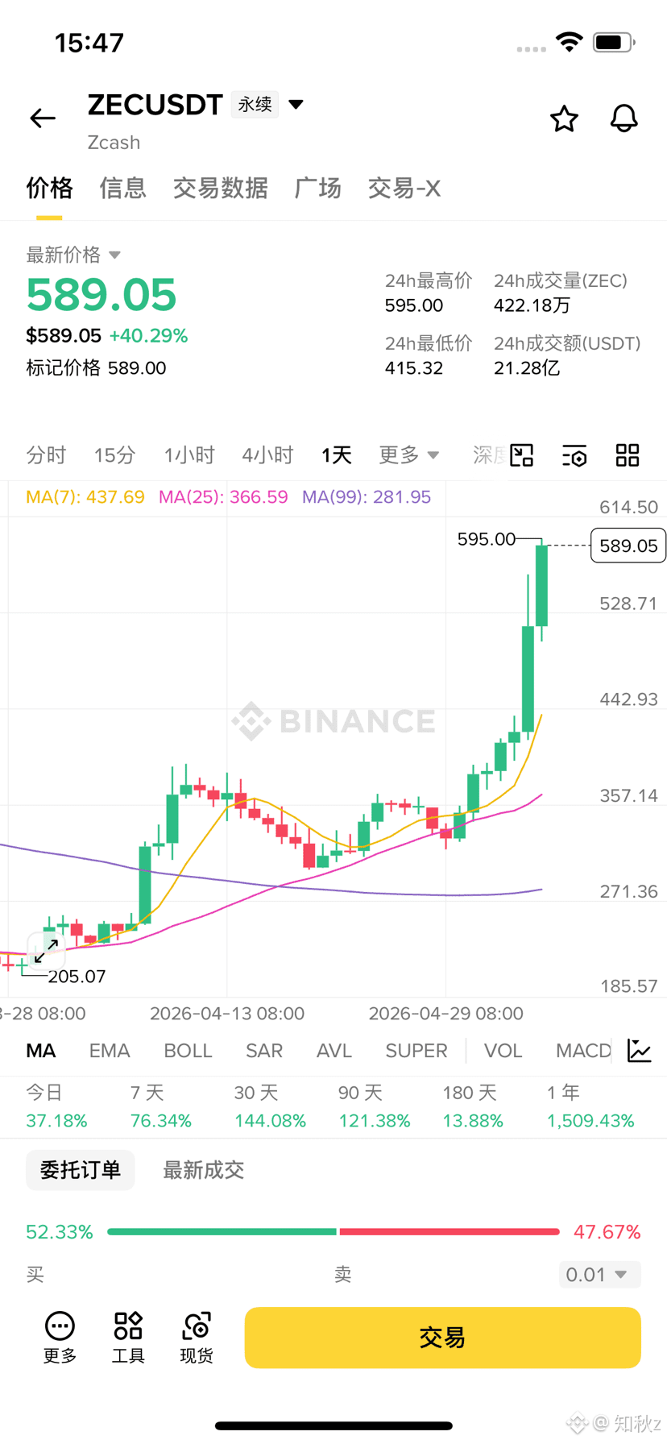Tap the yellow 交易 trade button
The width and height of the screenshot is (667, 1444).
(442, 1338)
